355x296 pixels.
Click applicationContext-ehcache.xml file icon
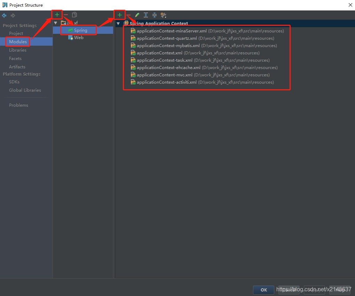(133, 67)
